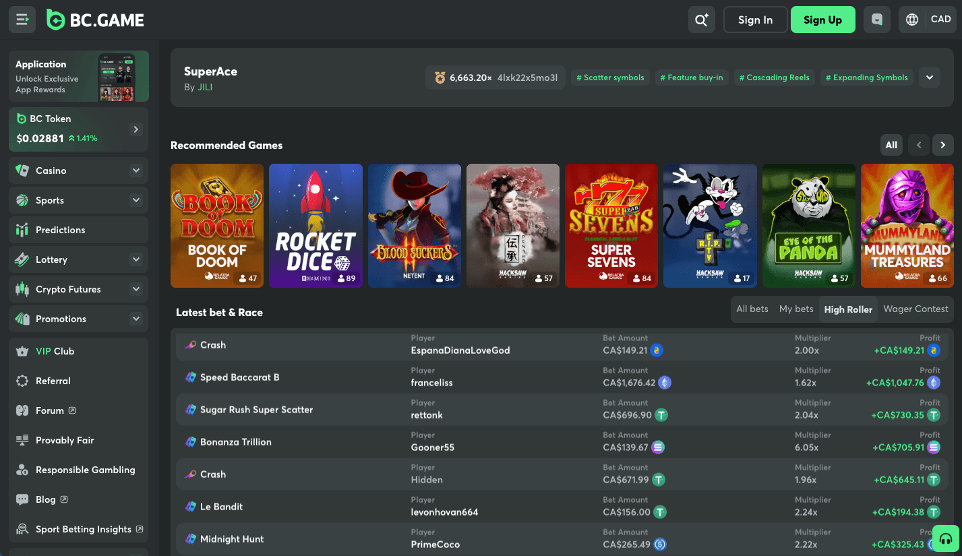The width and height of the screenshot is (962, 556).
Task: Open the Rocket Dice game thumbnail
Action: point(315,226)
